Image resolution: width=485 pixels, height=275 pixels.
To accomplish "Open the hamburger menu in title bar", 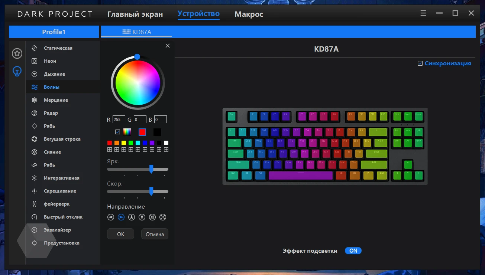I will tap(423, 13).
